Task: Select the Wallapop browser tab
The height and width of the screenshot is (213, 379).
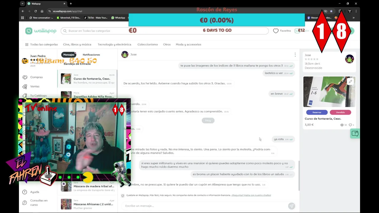Action: point(46,4)
